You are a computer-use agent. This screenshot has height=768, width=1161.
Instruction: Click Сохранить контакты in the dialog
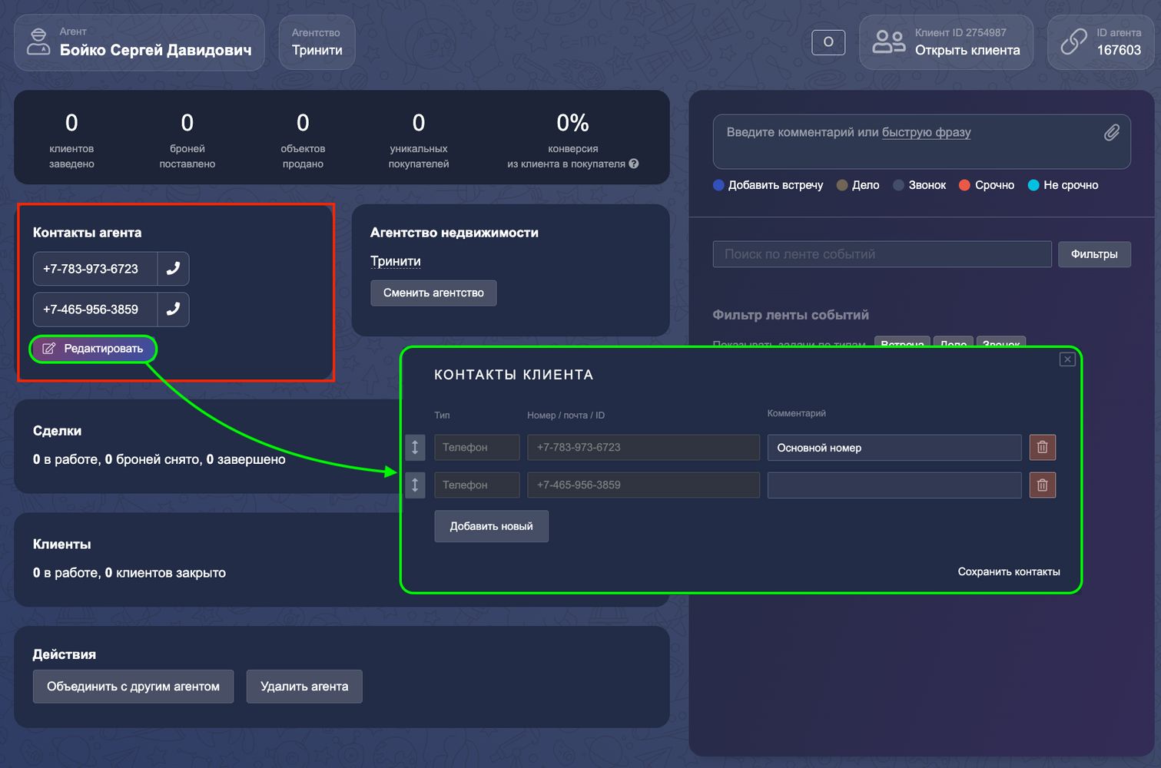coord(1008,571)
